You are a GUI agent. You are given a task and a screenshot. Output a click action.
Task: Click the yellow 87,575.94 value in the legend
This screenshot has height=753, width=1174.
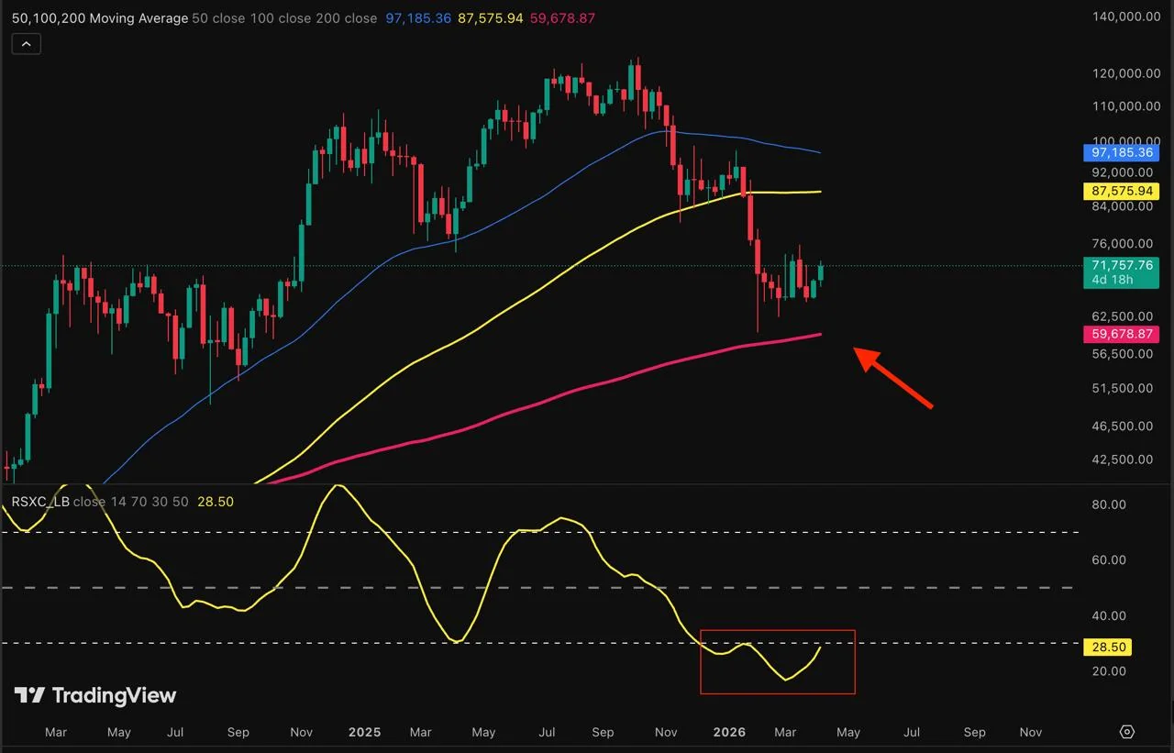(490, 18)
